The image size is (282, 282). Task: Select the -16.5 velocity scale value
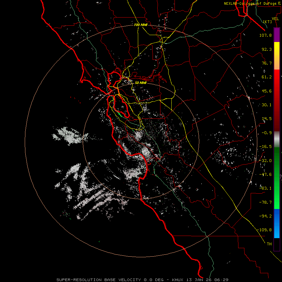[265, 147]
